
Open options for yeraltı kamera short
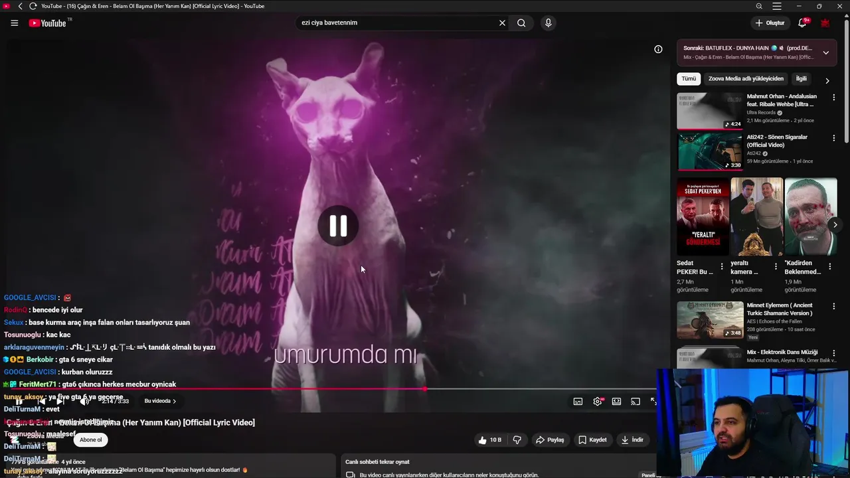pos(776,267)
